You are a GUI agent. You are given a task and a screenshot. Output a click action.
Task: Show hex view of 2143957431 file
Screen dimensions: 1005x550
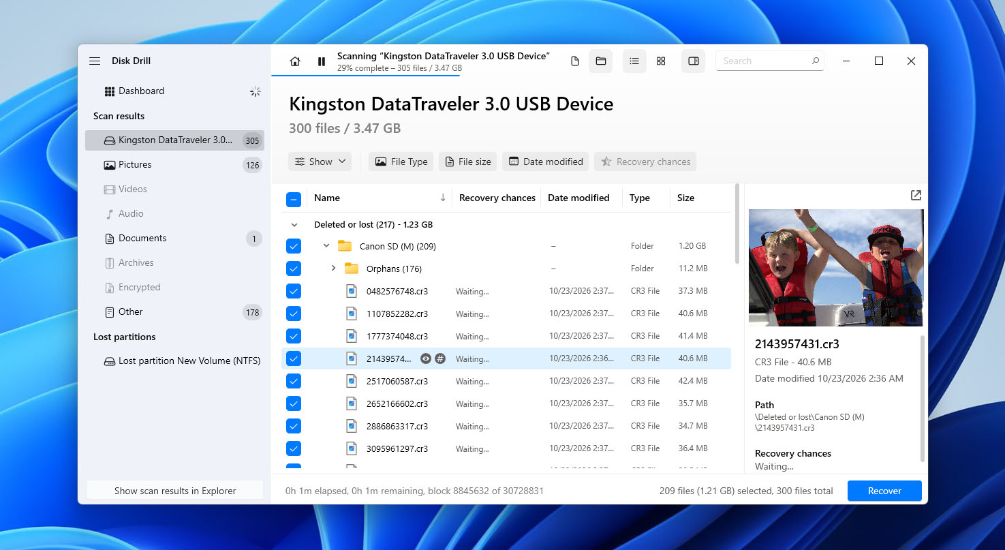[x=440, y=358]
